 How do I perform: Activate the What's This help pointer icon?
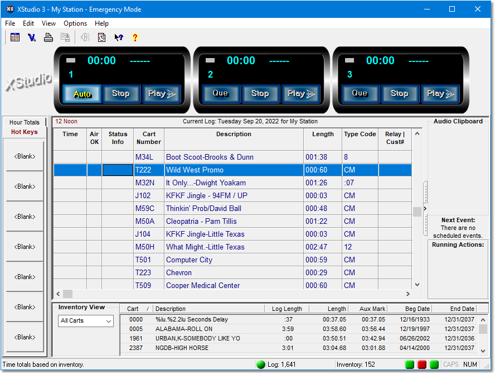pyautogui.click(x=119, y=37)
